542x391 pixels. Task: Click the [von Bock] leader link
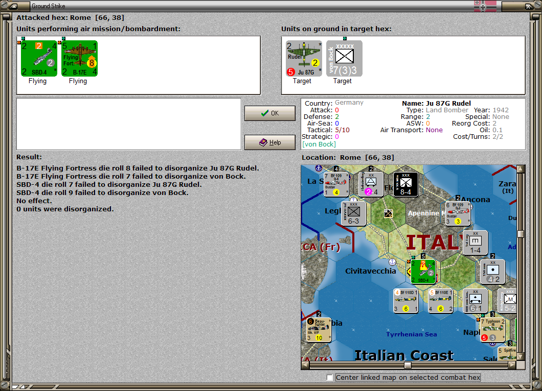pos(319,144)
